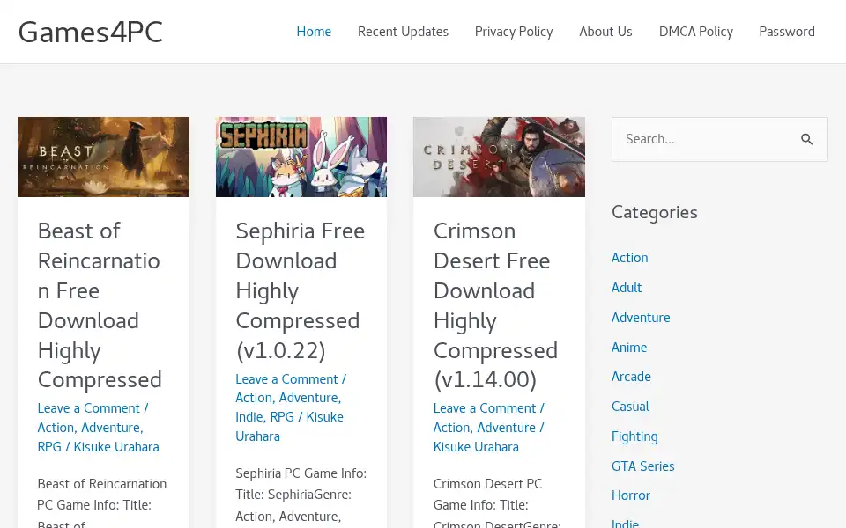Image resolution: width=846 pixels, height=528 pixels.
Task: Select Fighting category in sidebar
Action: pos(634,436)
